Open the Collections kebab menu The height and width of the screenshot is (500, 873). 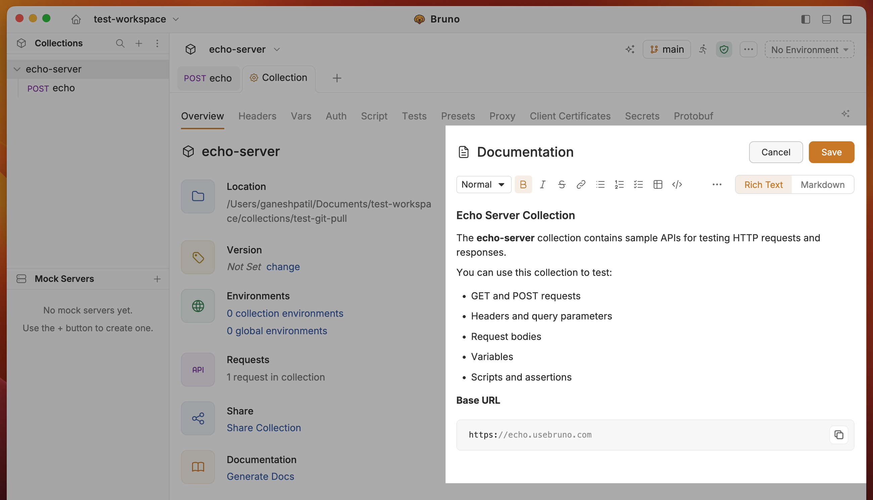(157, 43)
